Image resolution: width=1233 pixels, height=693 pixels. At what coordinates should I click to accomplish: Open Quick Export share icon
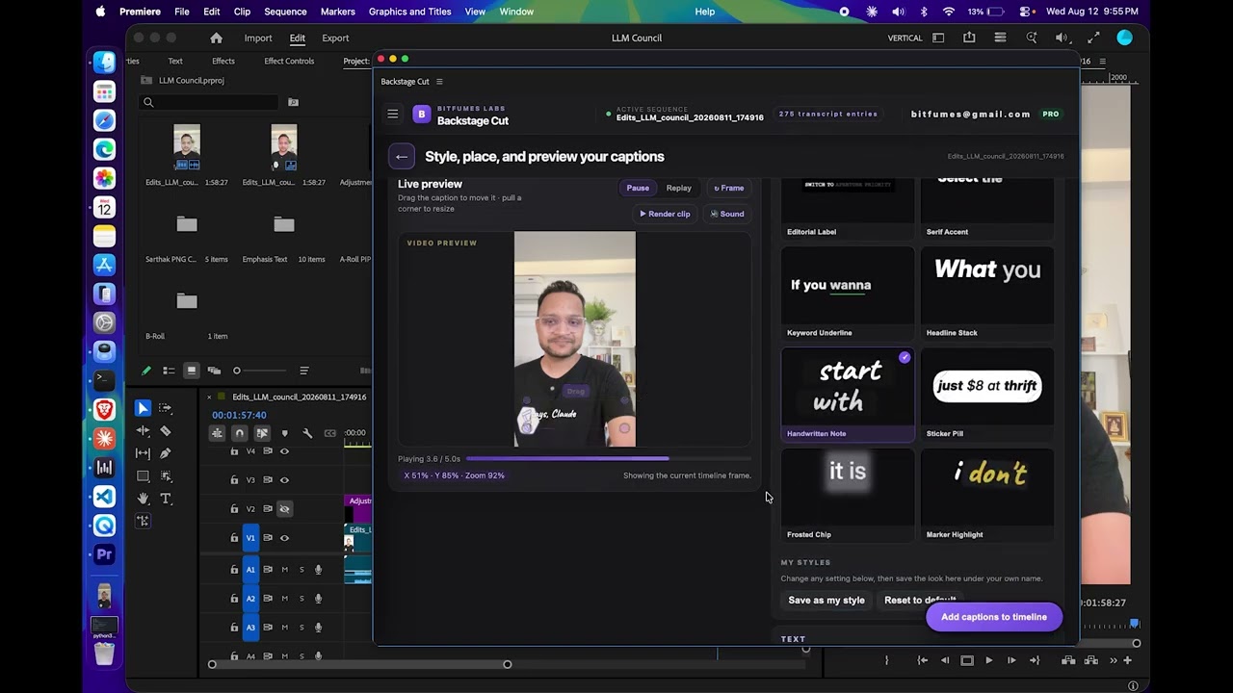(969, 38)
